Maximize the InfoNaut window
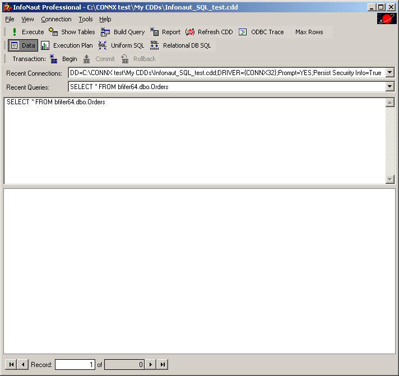This screenshot has width=399, height=376. click(x=381, y=7)
